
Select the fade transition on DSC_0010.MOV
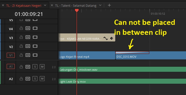click(132, 52)
